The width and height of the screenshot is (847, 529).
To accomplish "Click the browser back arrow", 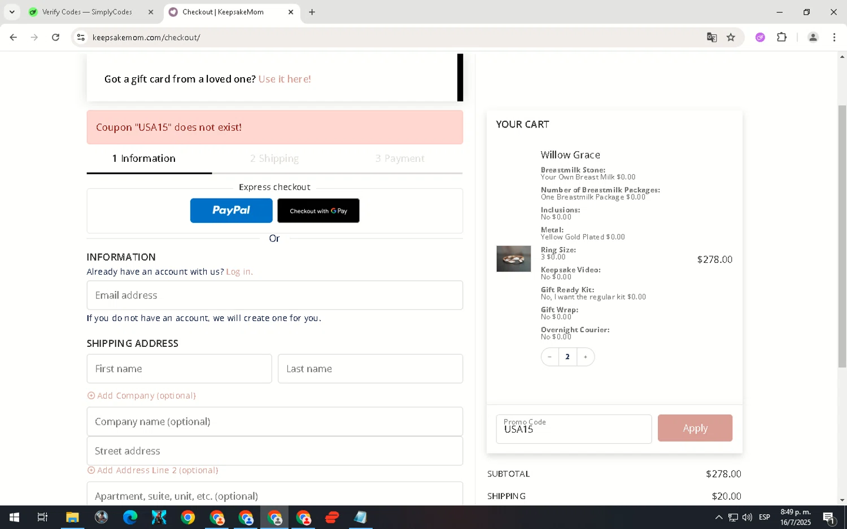I will [13, 37].
